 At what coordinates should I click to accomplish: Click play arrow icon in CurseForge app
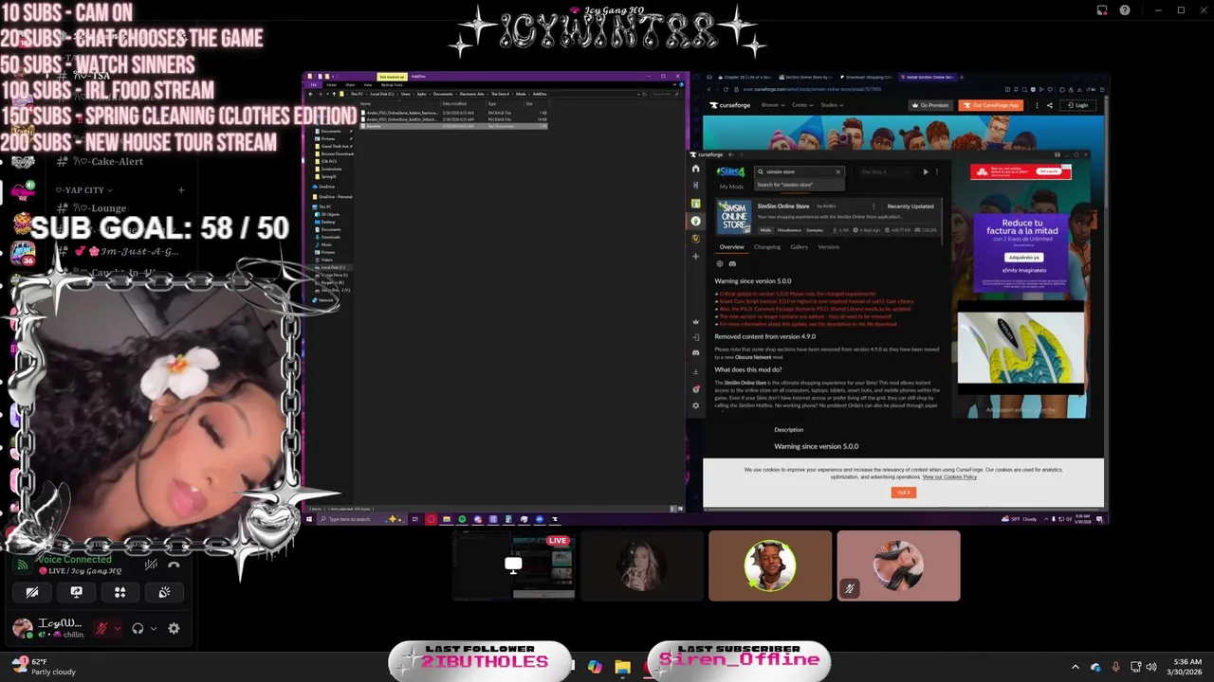pyautogui.click(x=926, y=172)
